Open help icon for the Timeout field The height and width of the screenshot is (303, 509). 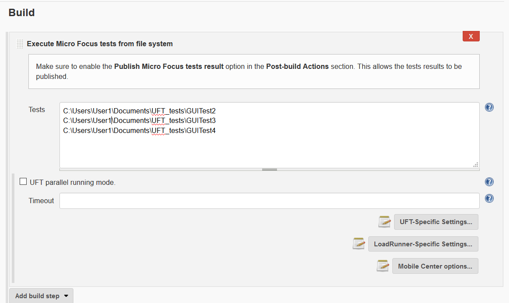(x=489, y=198)
